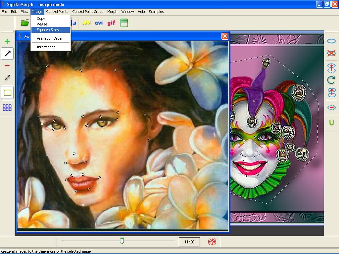Click the green window layout icon
Image resolution: width=339 pixels, height=254 pixels.
pos(124,23)
